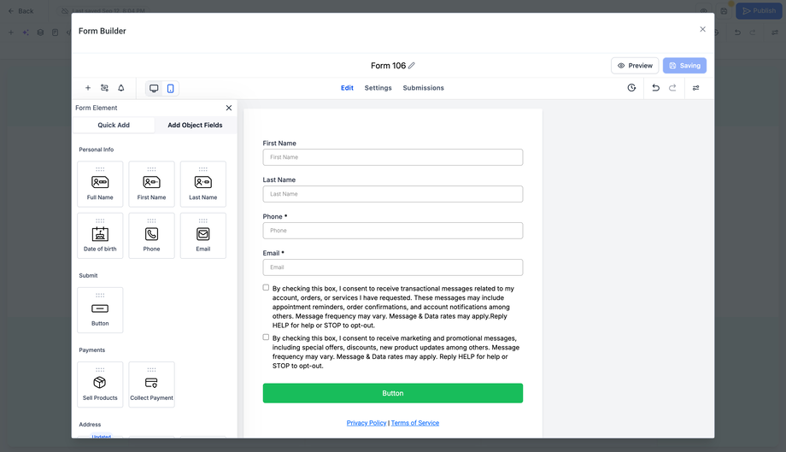
Task: Check the marketing messages consent box
Action: 267,337
